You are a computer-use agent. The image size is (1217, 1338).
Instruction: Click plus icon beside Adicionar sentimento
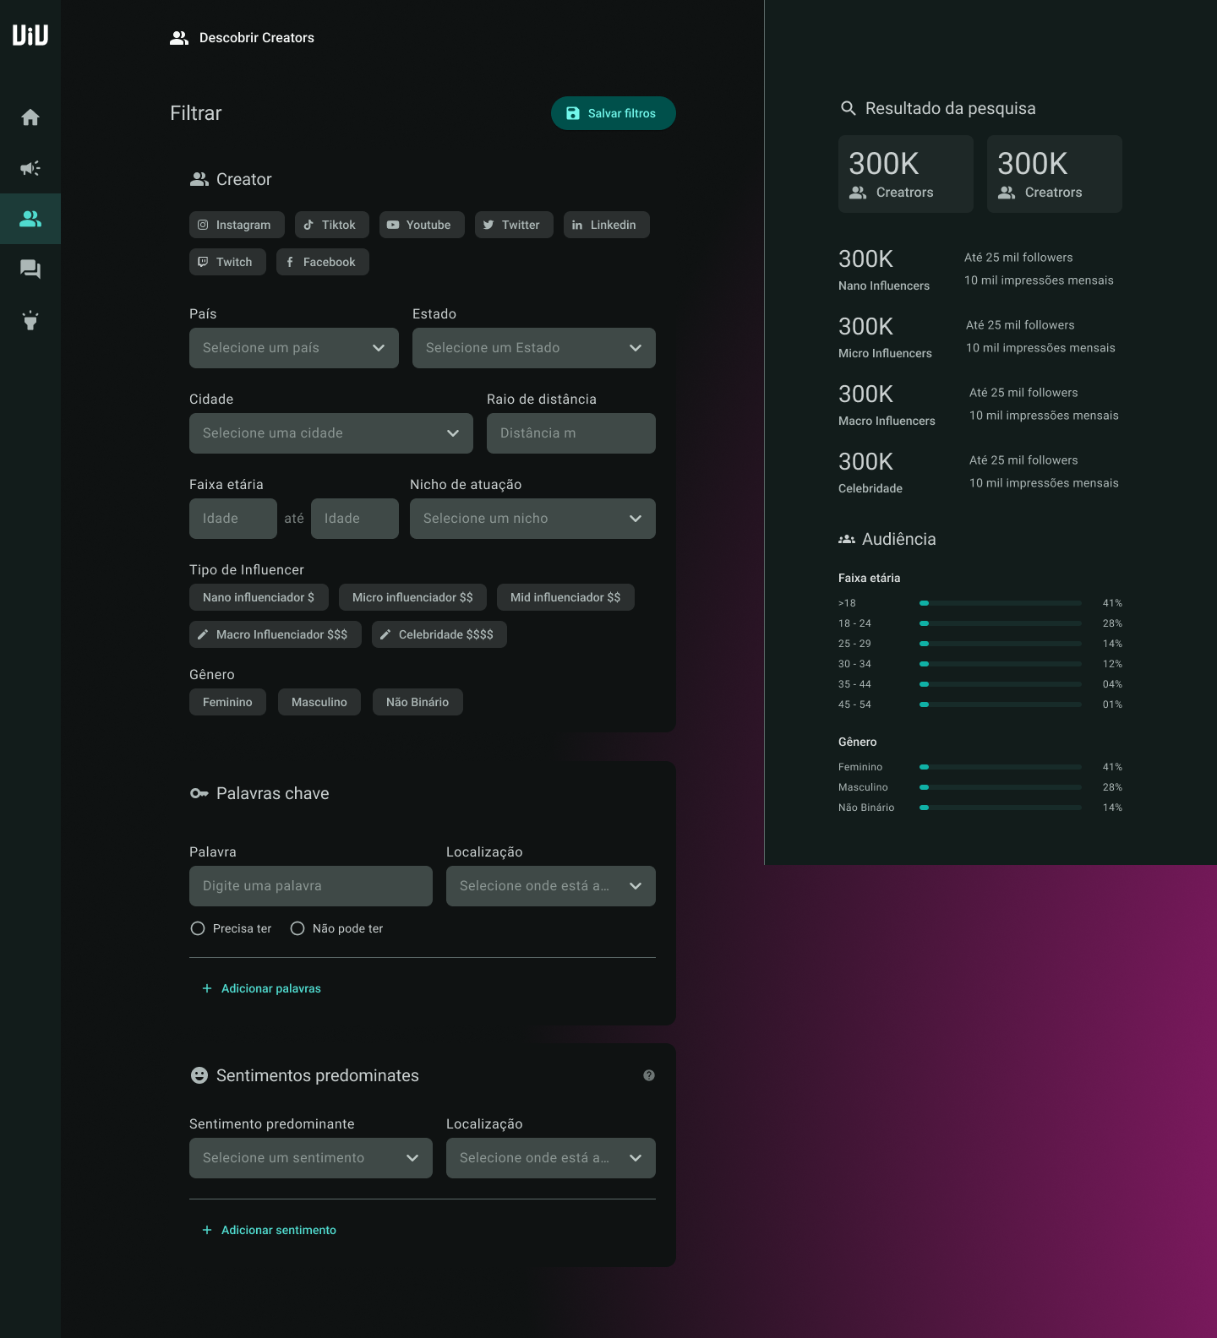tap(207, 1230)
